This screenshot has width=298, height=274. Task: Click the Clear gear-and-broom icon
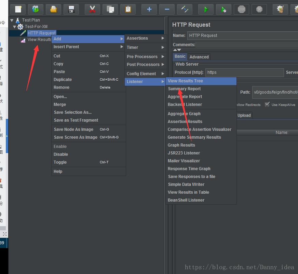click(x=280, y=9)
